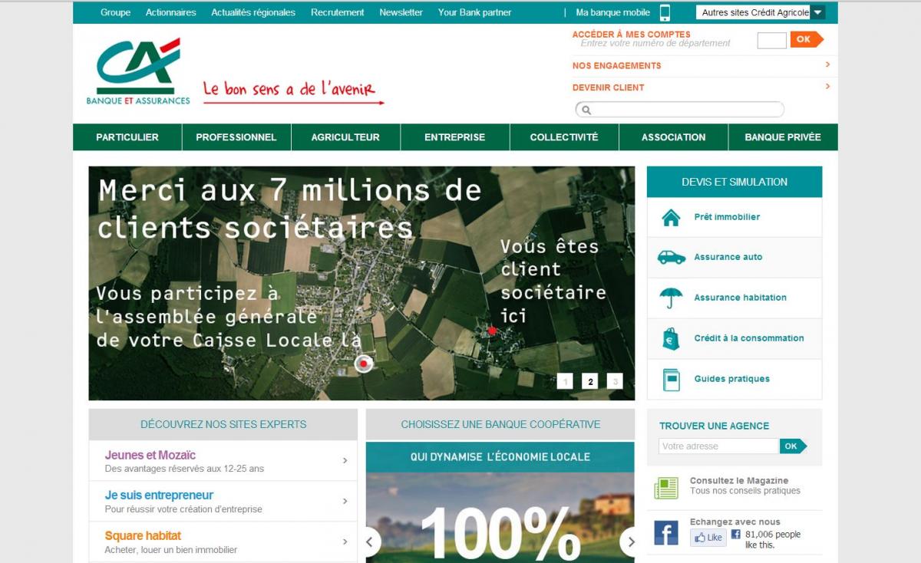The image size is (921, 563).
Task: Click the Actionnaires link
Action: click(171, 12)
